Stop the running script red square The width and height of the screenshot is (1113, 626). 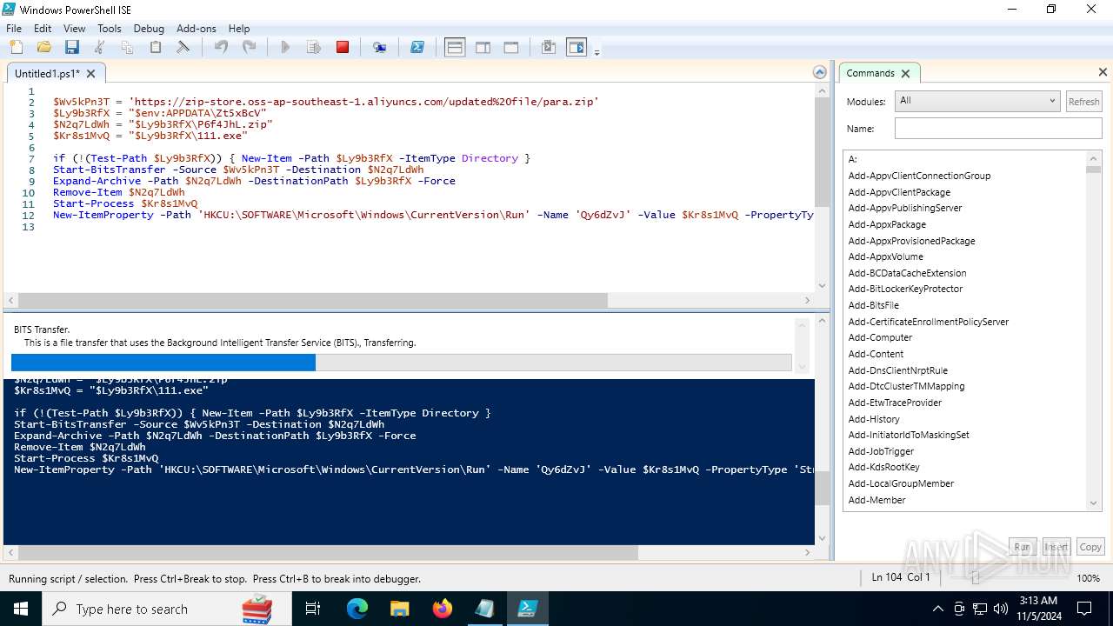pos(343,47)
